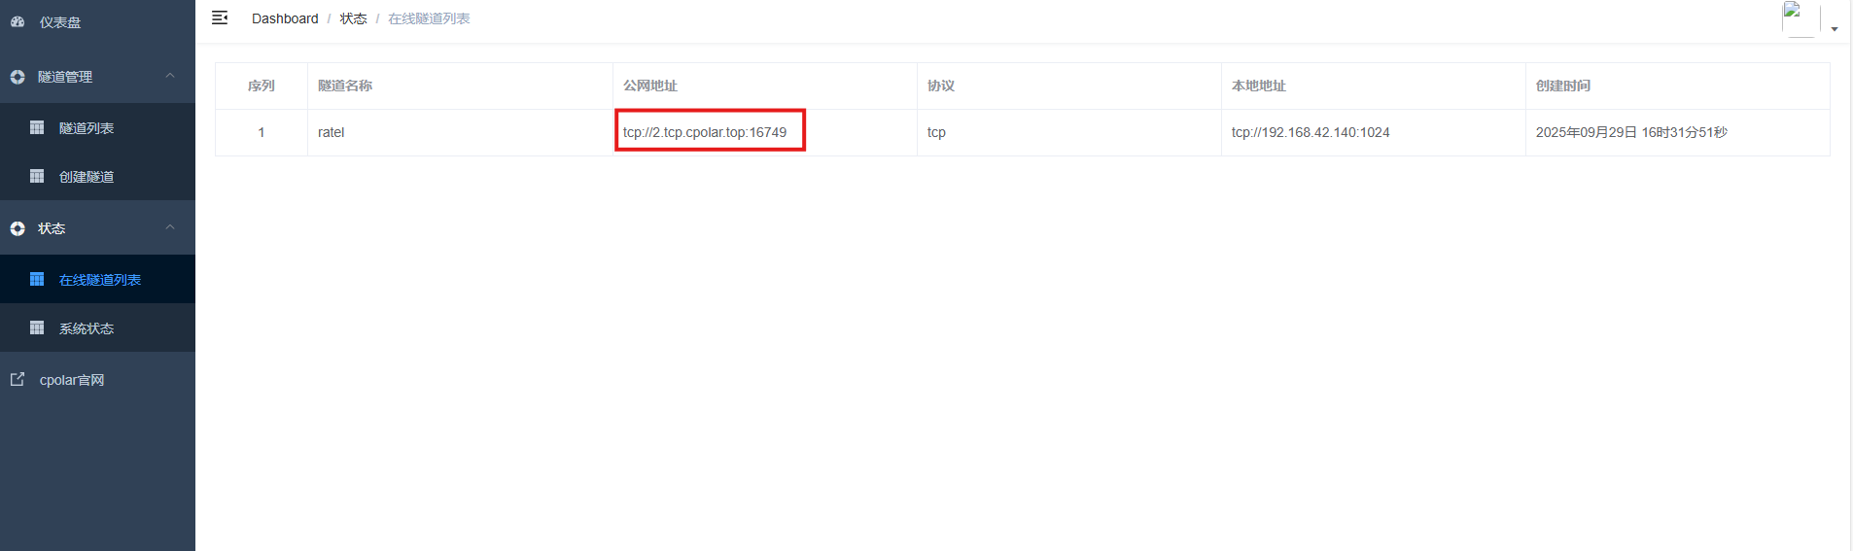Open the cpolar官网 link
1853x551 pixels.
(72, 380)
